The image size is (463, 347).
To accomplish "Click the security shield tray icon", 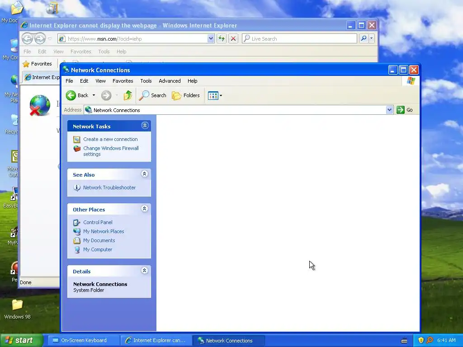I will [421, 340].
